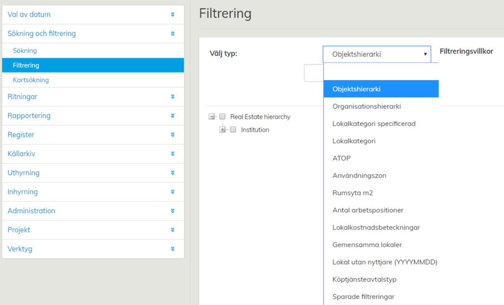504x305 pixels.
Task: Expand the Val av datum section chevron
Action: (173, 15)
